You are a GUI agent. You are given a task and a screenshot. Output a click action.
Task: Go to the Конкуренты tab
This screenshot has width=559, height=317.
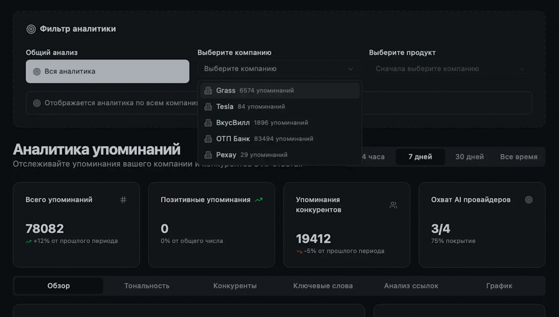(235, 286)
